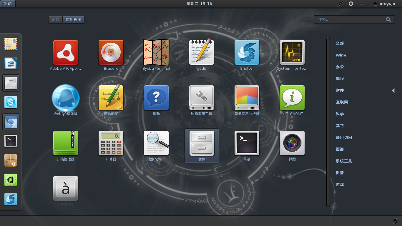Image resolution: width=402 pixels, height=226 pixels.
Task: Open the network status icon in top bar
Action: click(x=340, y=4)
